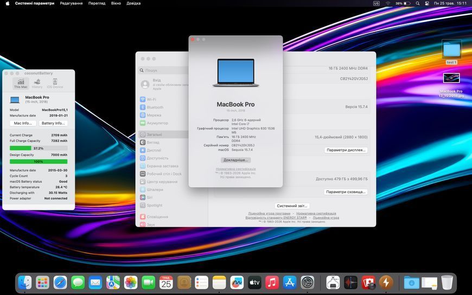Click the US input source indicator

(377, 3)
